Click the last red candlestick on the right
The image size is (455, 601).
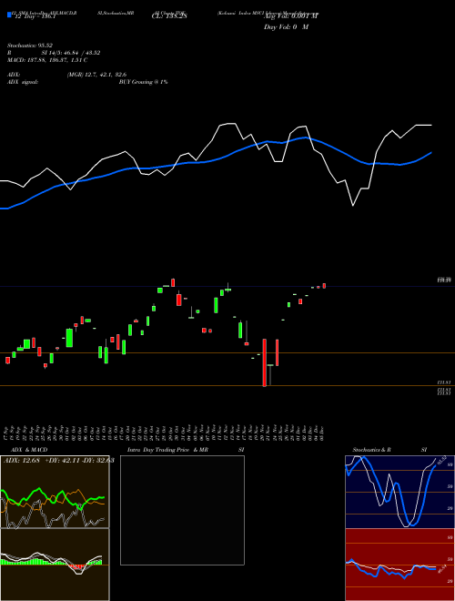[x=324, y=286]
